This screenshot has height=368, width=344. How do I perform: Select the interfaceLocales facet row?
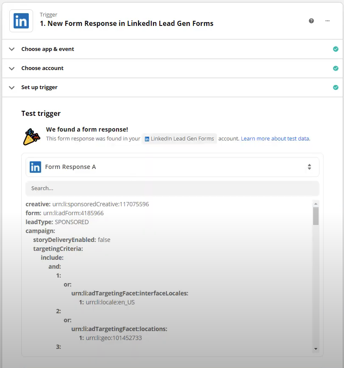click(x=130, y=293)
